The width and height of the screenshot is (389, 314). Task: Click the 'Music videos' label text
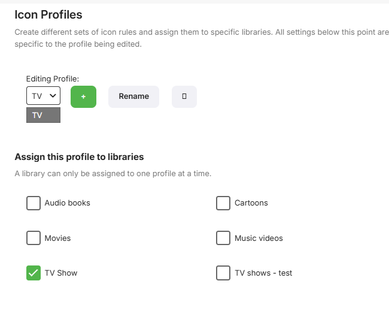[x=259, y=238]
